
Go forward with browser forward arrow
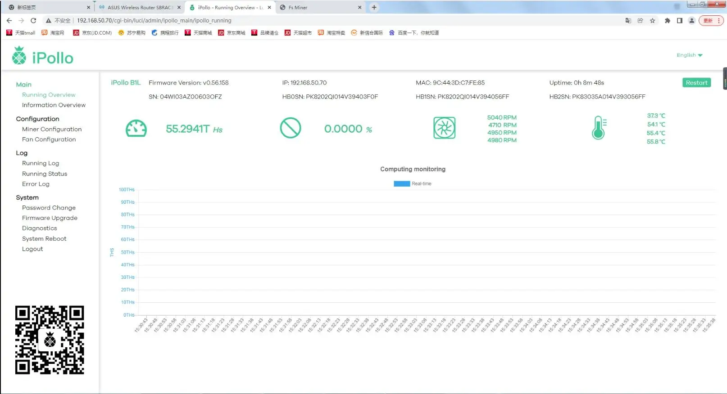pos(21,20)
